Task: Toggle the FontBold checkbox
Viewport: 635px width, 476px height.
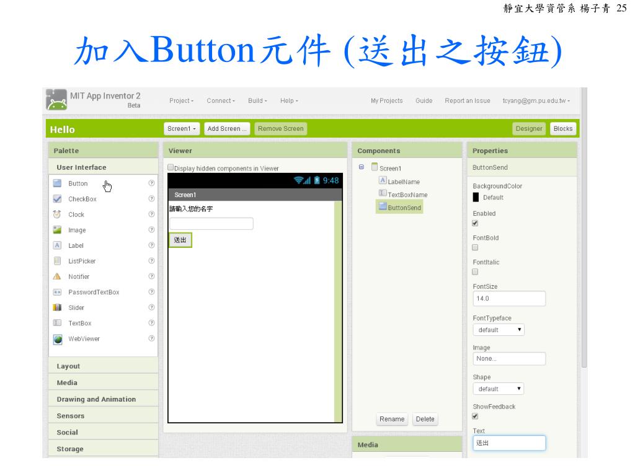Action: point(476,247)
